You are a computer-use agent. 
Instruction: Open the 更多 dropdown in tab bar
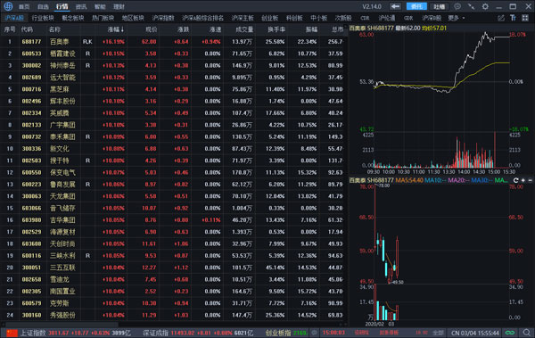457,18
